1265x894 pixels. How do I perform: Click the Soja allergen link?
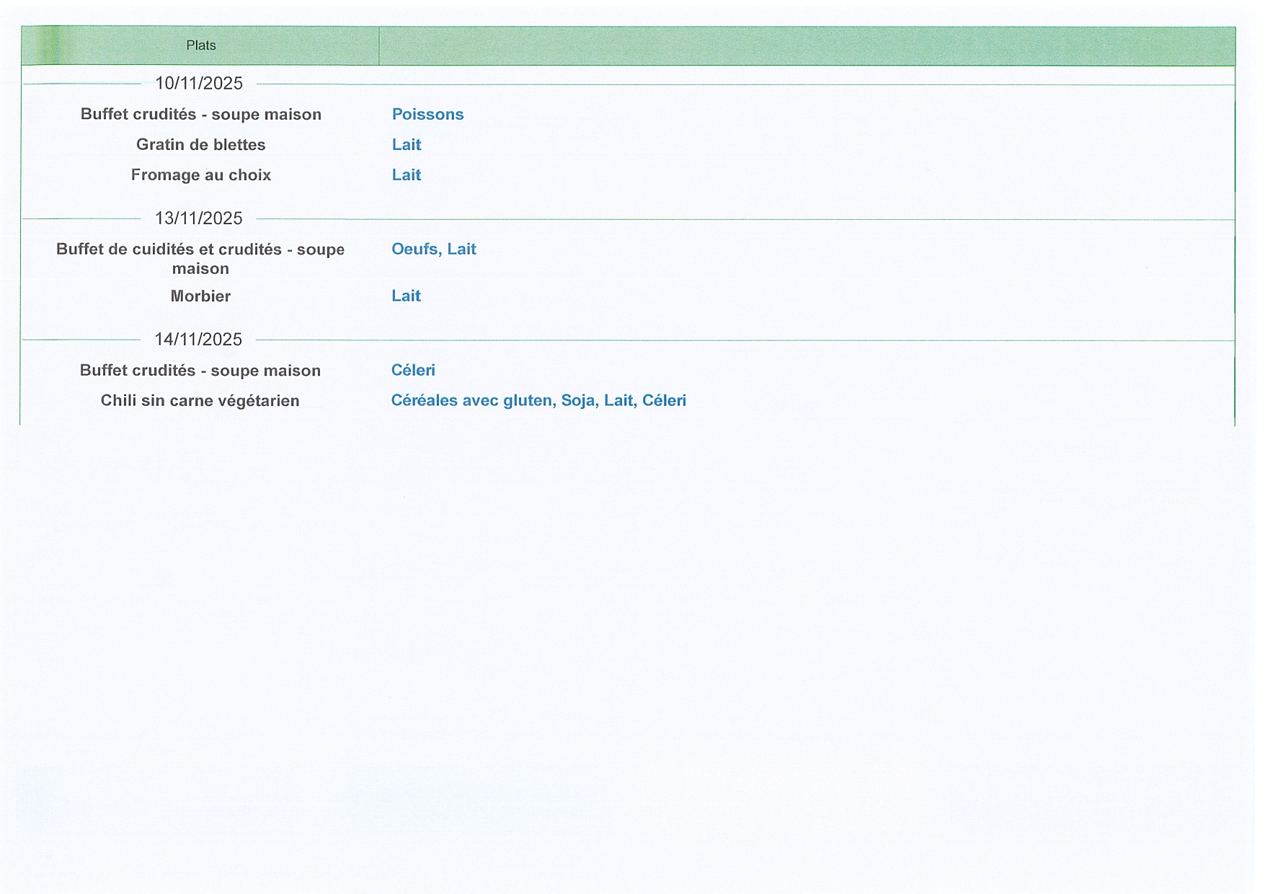578,401
